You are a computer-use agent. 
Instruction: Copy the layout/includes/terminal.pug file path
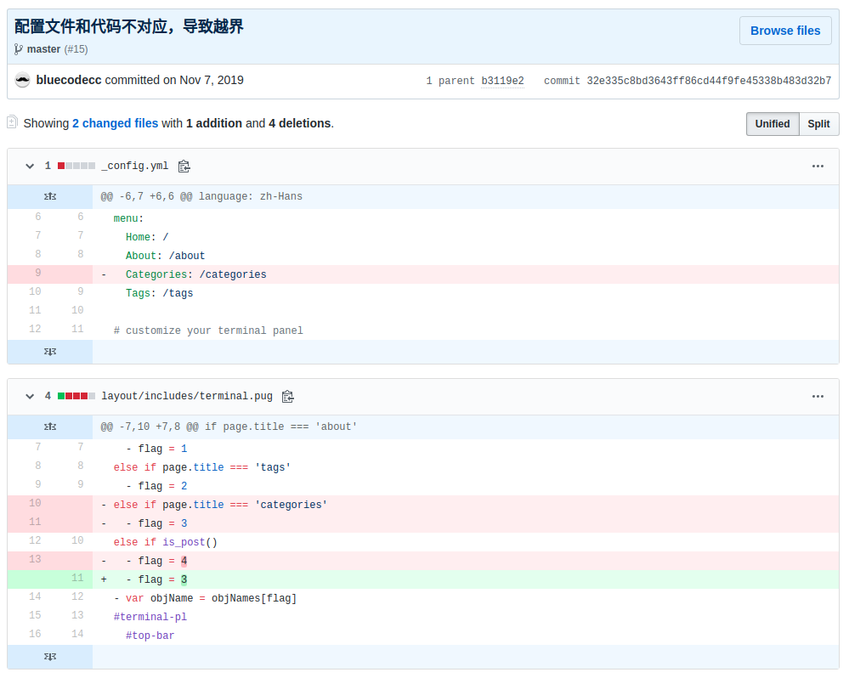point(287,396)
